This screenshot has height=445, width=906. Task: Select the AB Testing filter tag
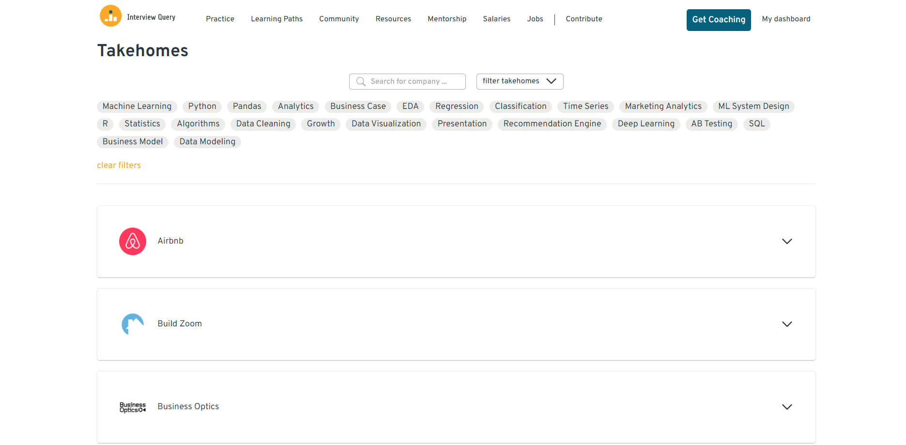point(711,124)
